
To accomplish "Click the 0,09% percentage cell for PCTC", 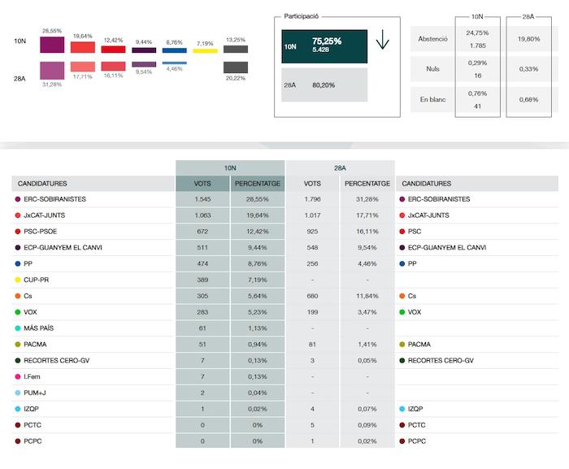I will point(367,425).
